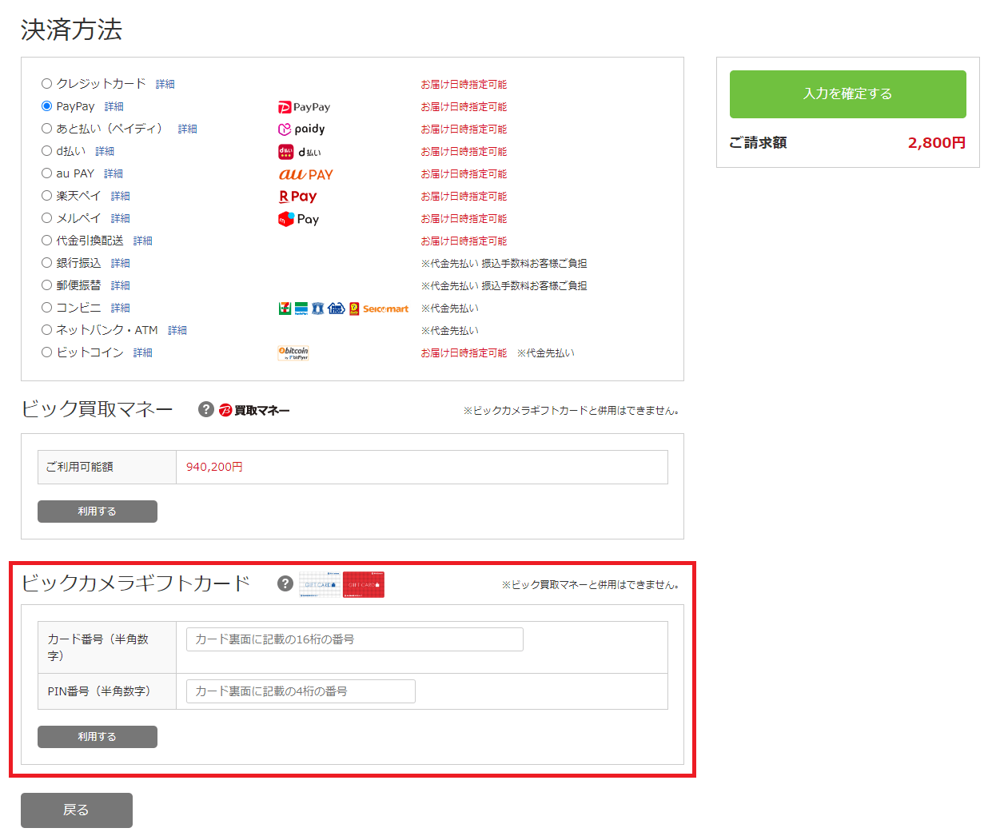Click the PayPay logo icon
Screen dimensions: 1000x836
303,107
